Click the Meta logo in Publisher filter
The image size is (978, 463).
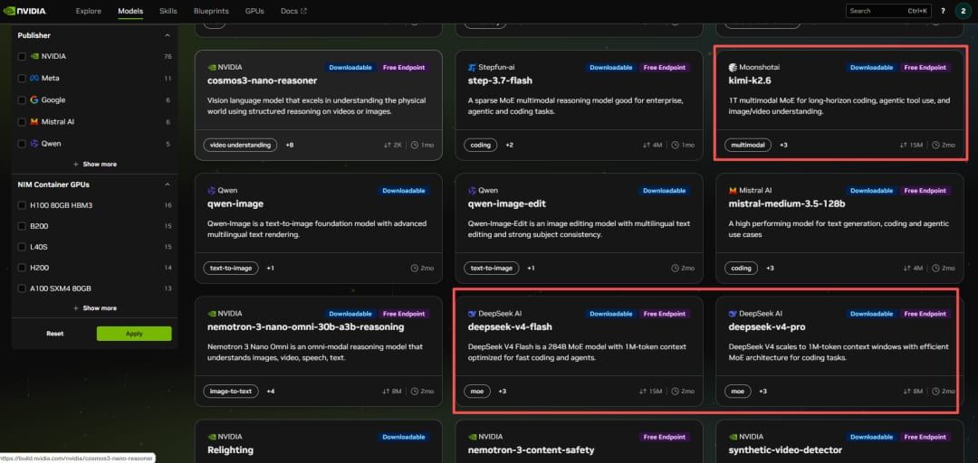[34, 79]
